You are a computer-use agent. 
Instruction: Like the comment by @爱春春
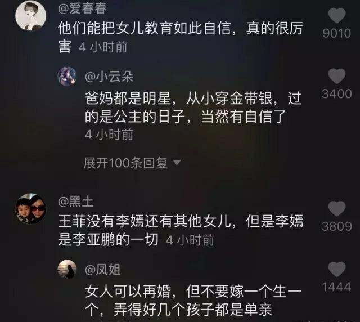pyautogui.click(x=337, y=15)
